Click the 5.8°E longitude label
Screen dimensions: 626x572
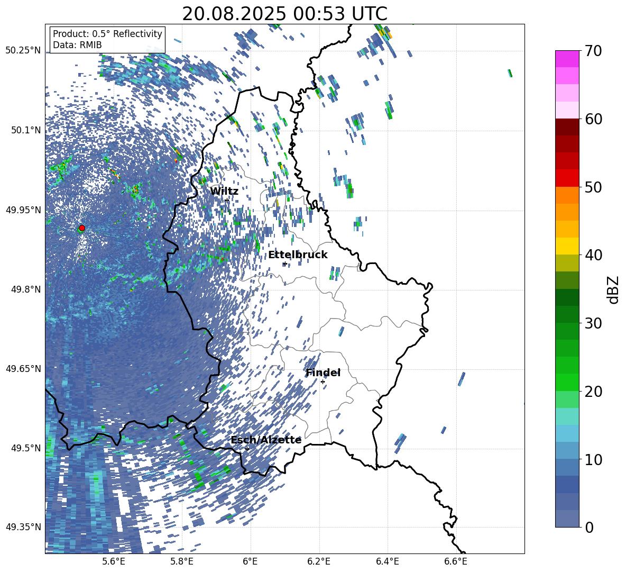(182, 561)
